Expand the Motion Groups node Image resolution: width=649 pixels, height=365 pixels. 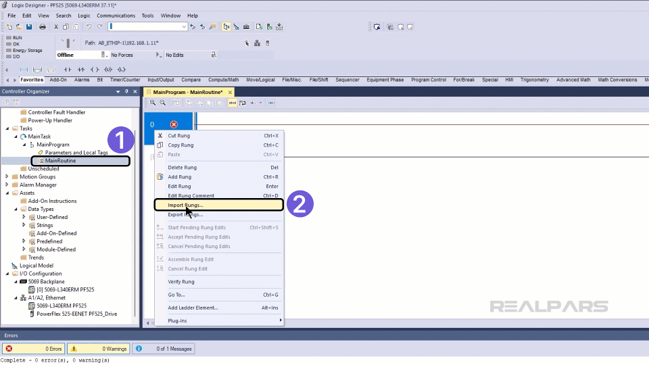click(7, 176)
